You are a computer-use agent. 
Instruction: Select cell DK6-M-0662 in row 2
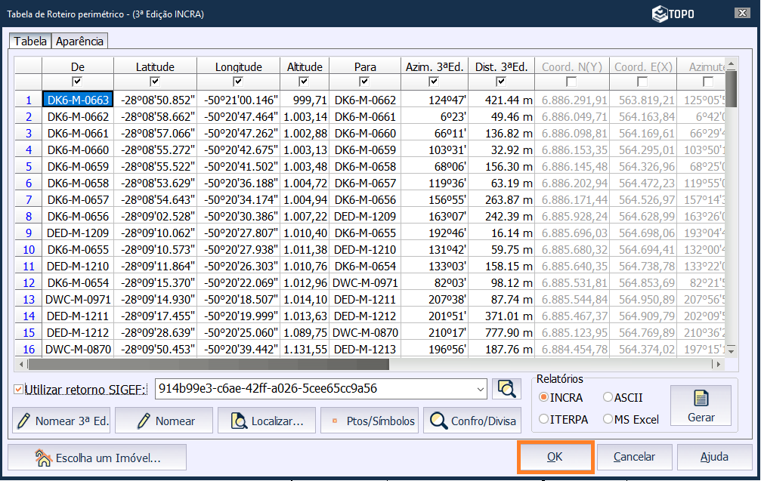[78, 117]
